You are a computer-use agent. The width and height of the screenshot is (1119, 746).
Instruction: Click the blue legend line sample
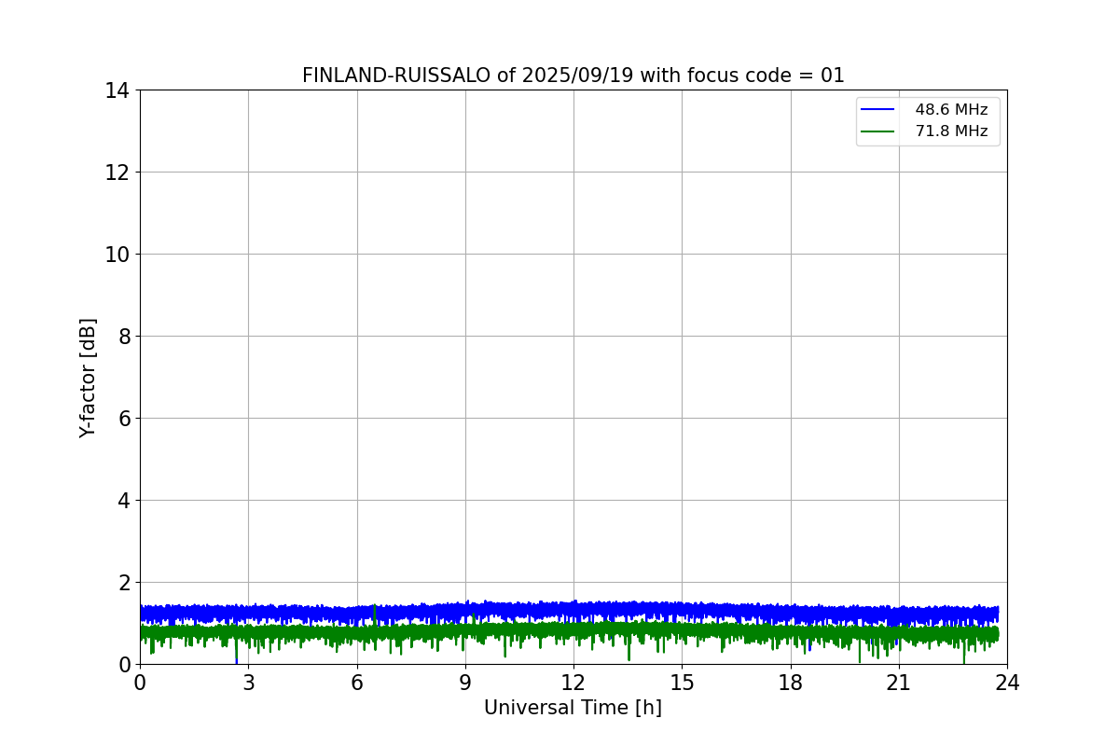(878, 110)
